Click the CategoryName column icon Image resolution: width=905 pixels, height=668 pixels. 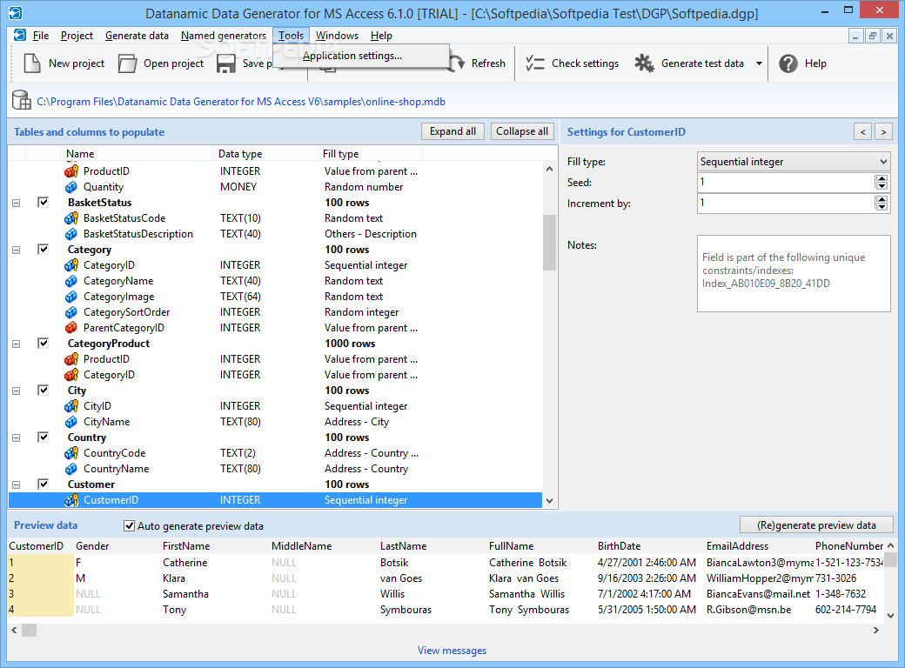[x=71, y=281]
